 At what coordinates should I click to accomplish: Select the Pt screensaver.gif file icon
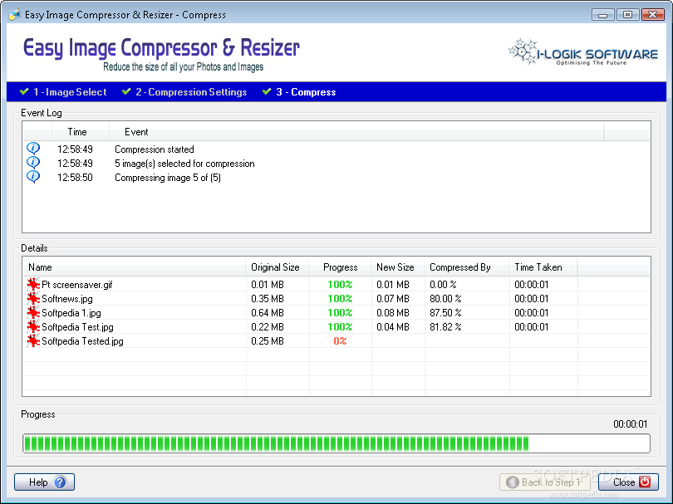click(33, 284)
